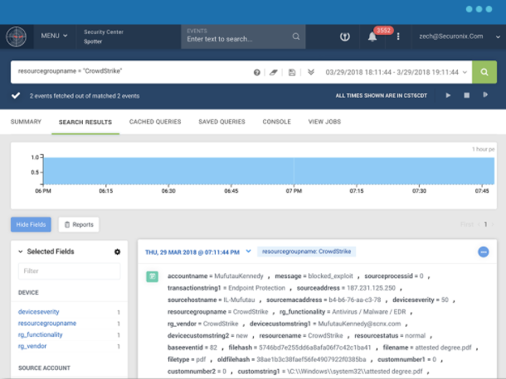Run search with green magnifier button
The height and width of the screenshot is (379, 506).
click(484, 72)
